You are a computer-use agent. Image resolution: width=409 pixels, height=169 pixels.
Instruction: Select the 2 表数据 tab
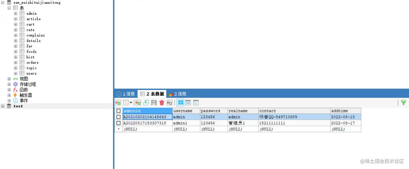coord(152,94)
